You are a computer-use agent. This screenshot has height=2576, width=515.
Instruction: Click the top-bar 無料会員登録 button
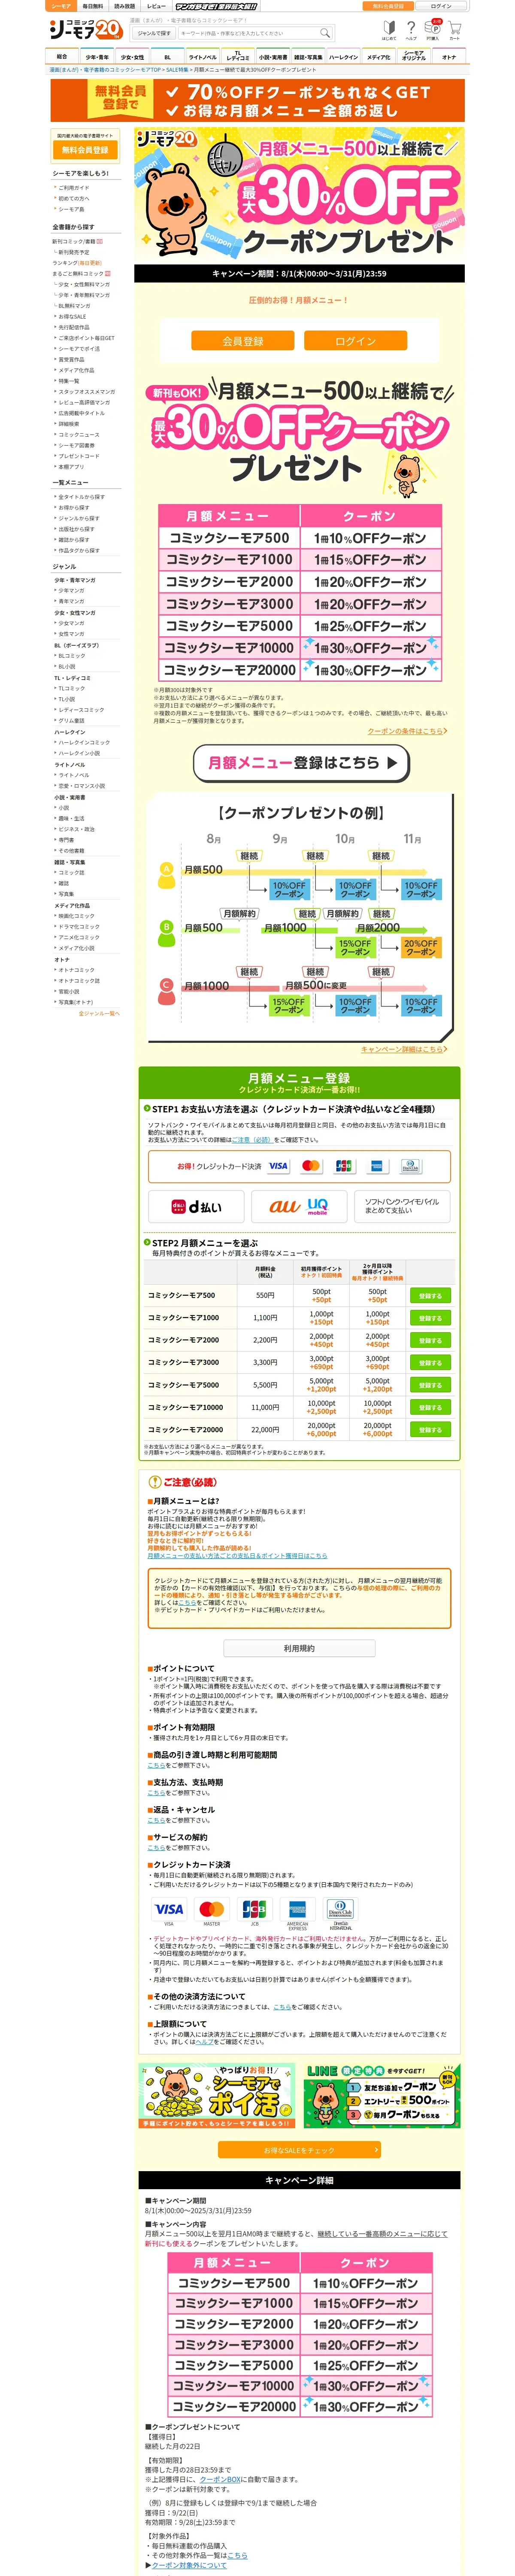(388, 6)
